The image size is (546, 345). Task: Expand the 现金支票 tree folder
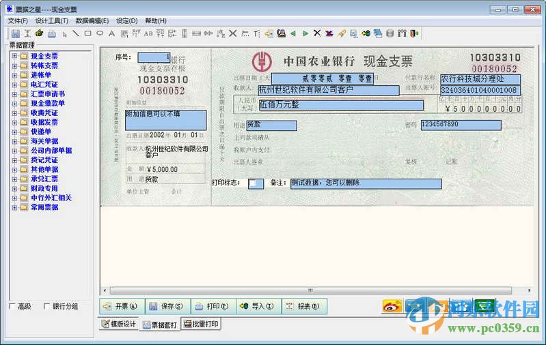pos(14,56)
